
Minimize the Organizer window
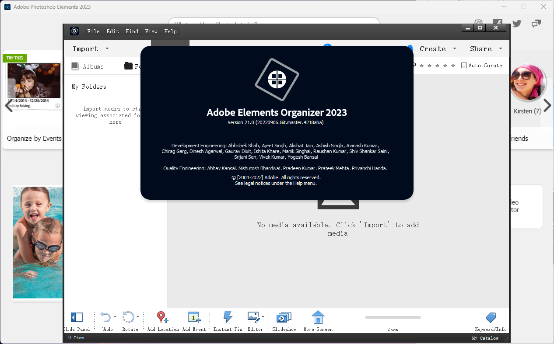pyautogui.click(x=468, y=28)
